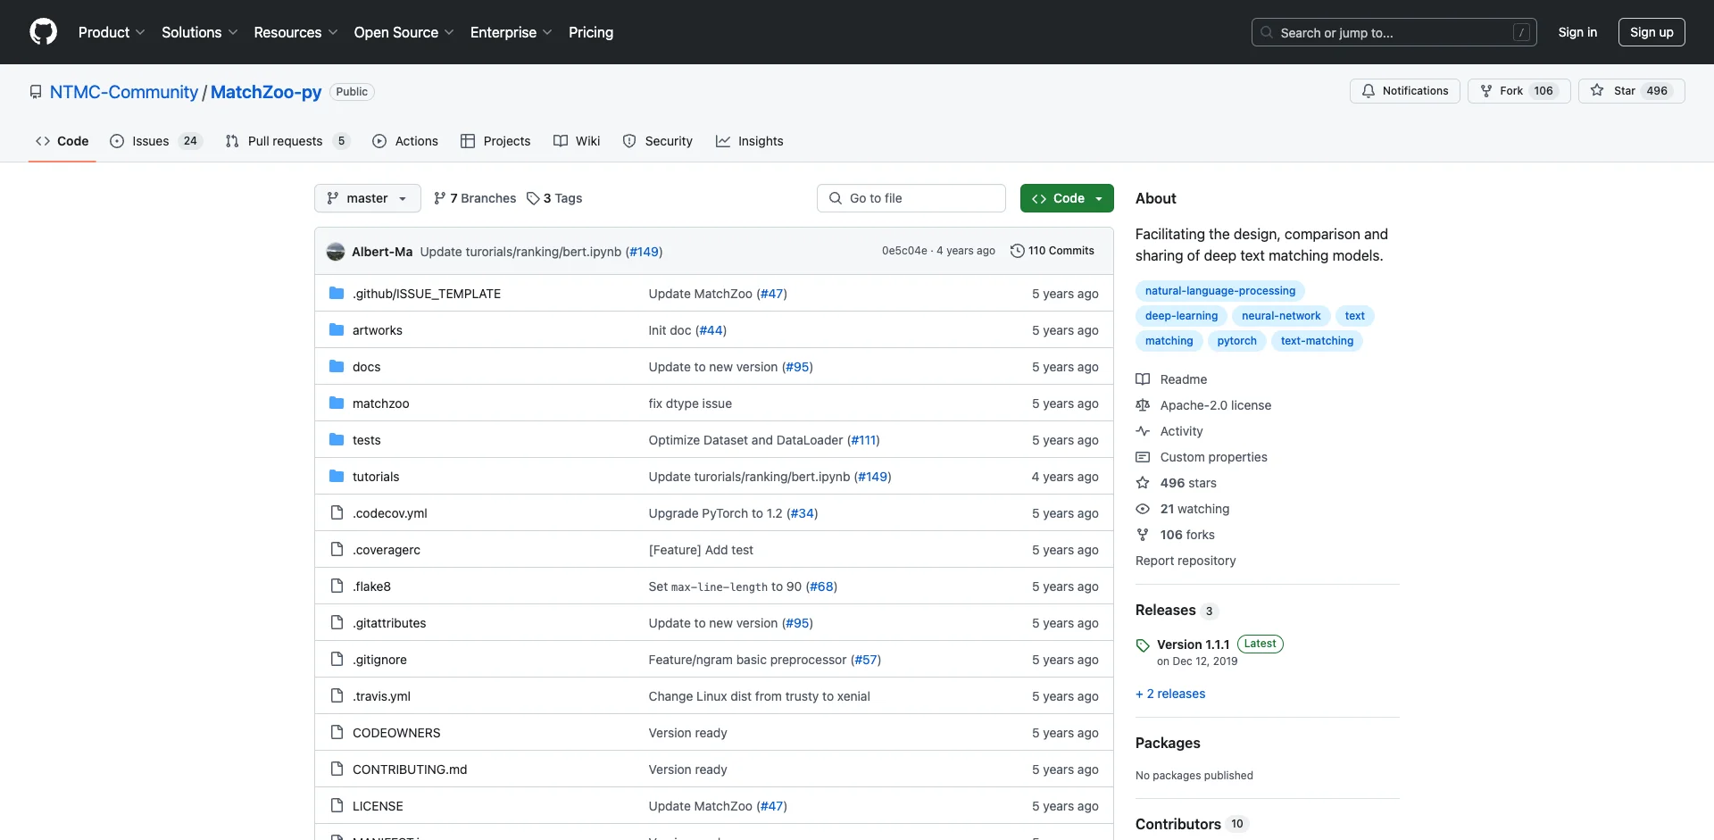Click the Sign up button

1652,32
